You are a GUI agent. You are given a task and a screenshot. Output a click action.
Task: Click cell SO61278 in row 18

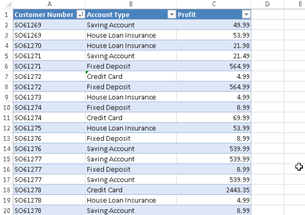tap(49, 190)
